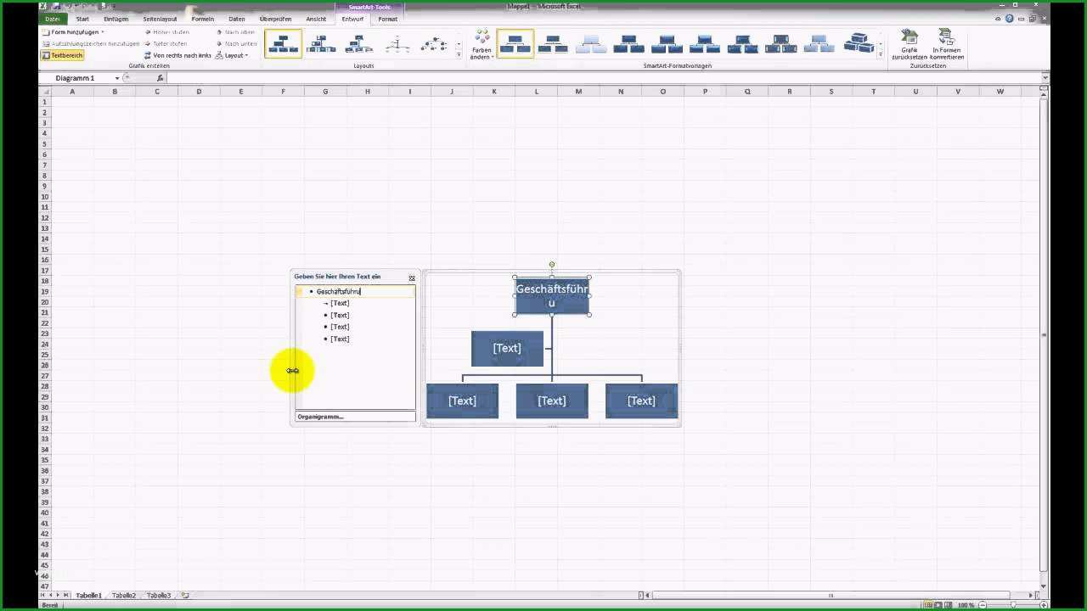Open the Name Box dropdown arrow
The width and height of the screenshot is (1087, 611).
pos(117,78)
